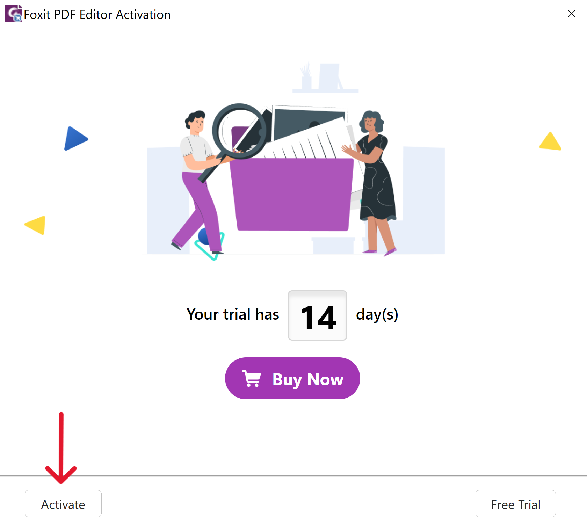Image resolution: width=587 pixels, height=525 pixels.
Task: Activate Foxit PDF Editor with a license
Action: click(x=63, y=504)
